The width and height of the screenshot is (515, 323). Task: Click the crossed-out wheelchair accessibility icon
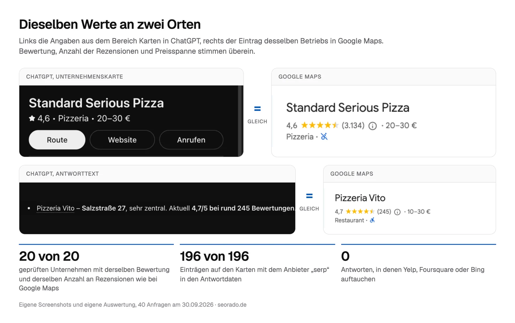pyautogui.click(x=324, y=137)
